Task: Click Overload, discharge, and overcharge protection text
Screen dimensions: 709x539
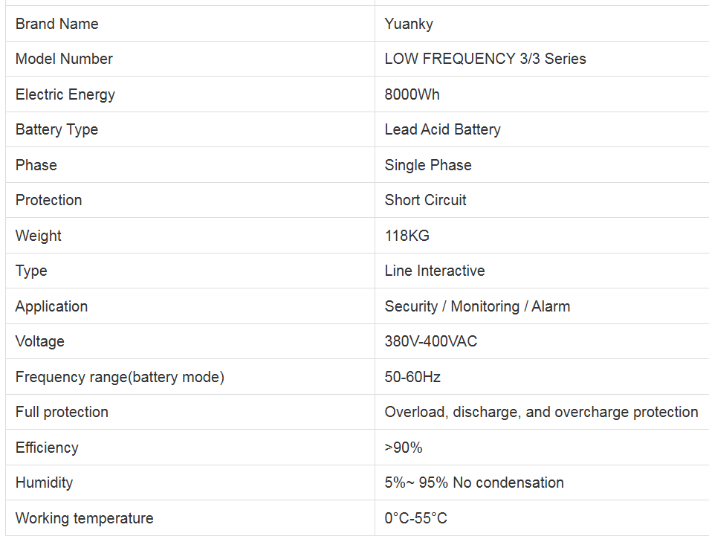Action: coord(541,412)
